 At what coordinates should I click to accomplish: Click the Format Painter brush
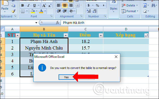click(x=13, y=11)
